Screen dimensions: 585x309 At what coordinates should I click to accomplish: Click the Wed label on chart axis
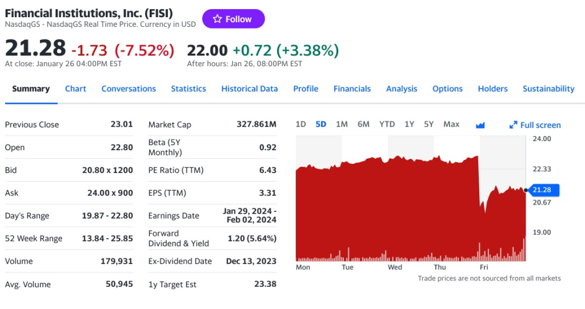coord(395,267)
